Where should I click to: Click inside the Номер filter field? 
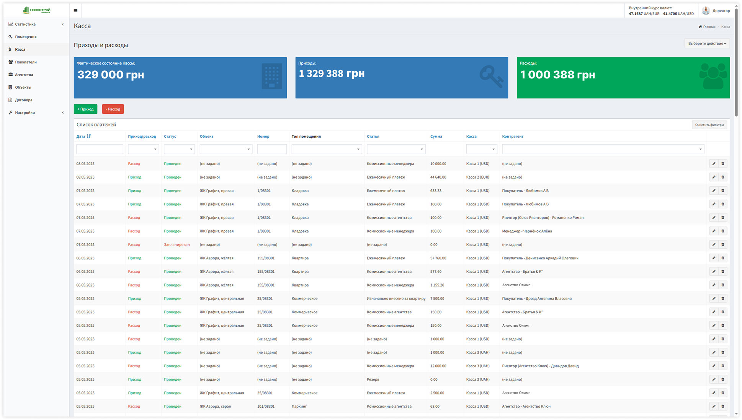(272, 149)
